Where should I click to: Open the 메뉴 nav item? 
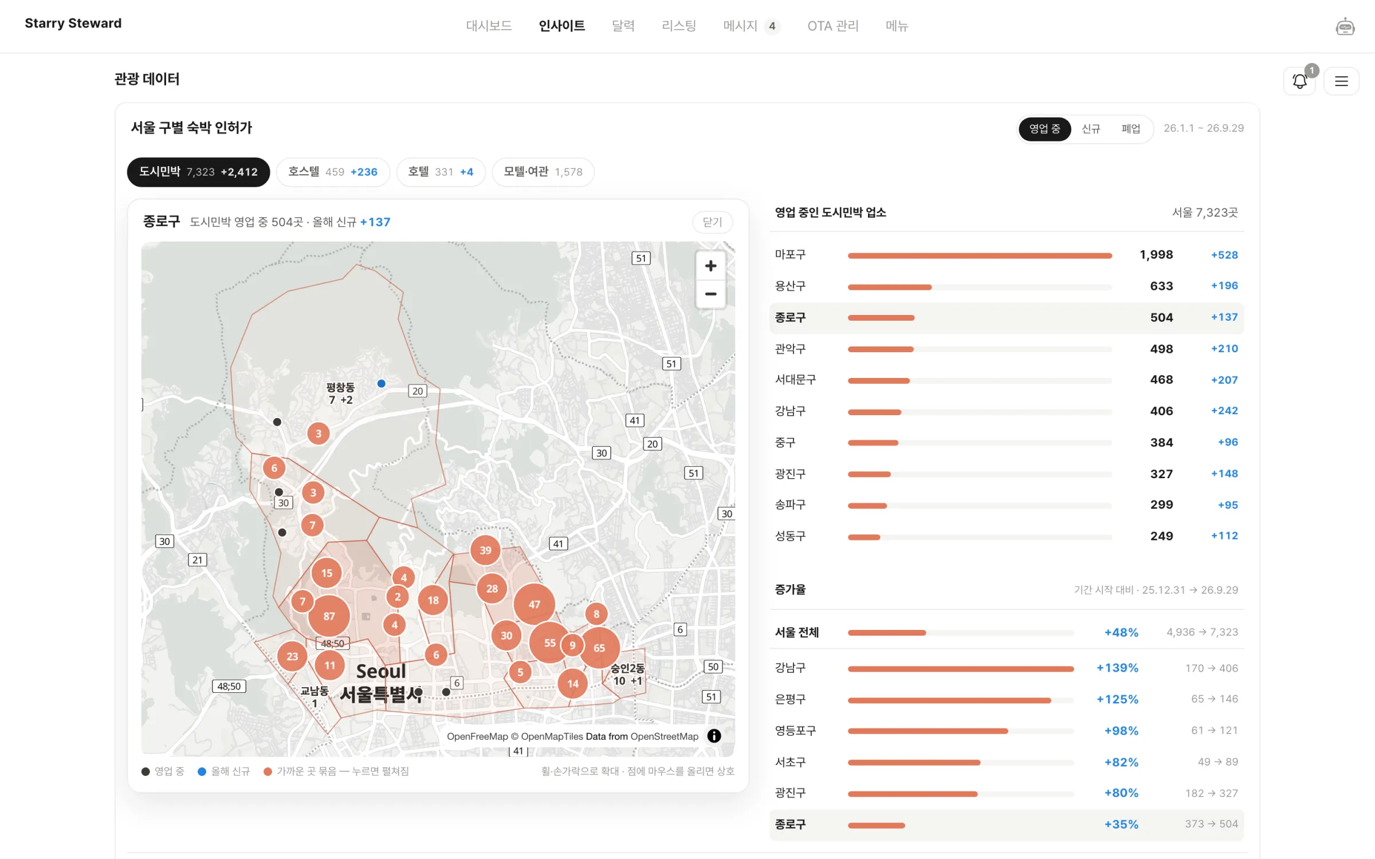pyautogui.click(x=897, y=26)
